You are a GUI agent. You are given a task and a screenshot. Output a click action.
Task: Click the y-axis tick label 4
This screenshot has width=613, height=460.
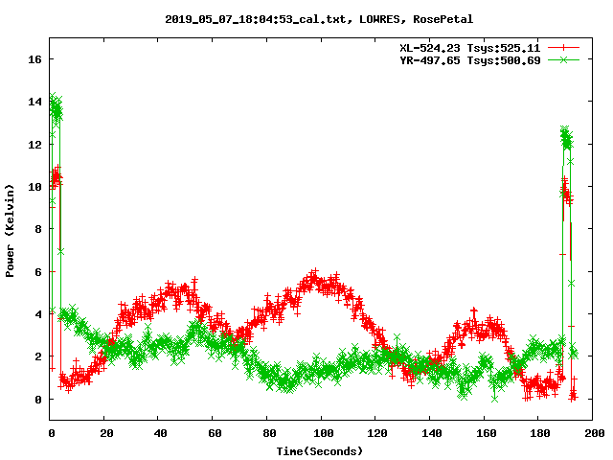point(38,314)
